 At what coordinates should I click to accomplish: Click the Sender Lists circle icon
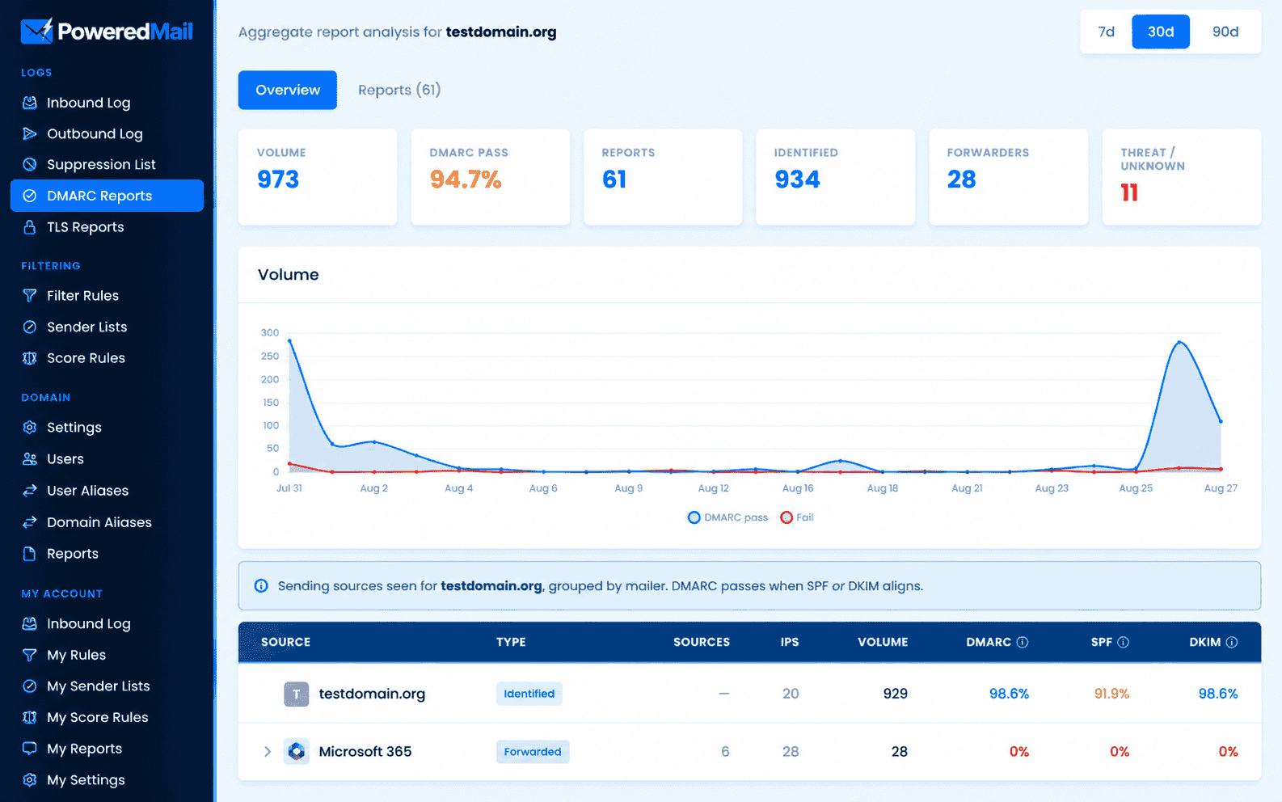(30, 327)
